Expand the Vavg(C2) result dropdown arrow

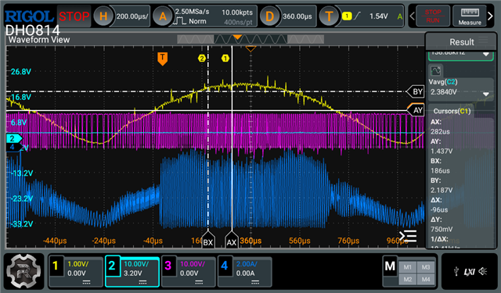[x=485, y=94]
